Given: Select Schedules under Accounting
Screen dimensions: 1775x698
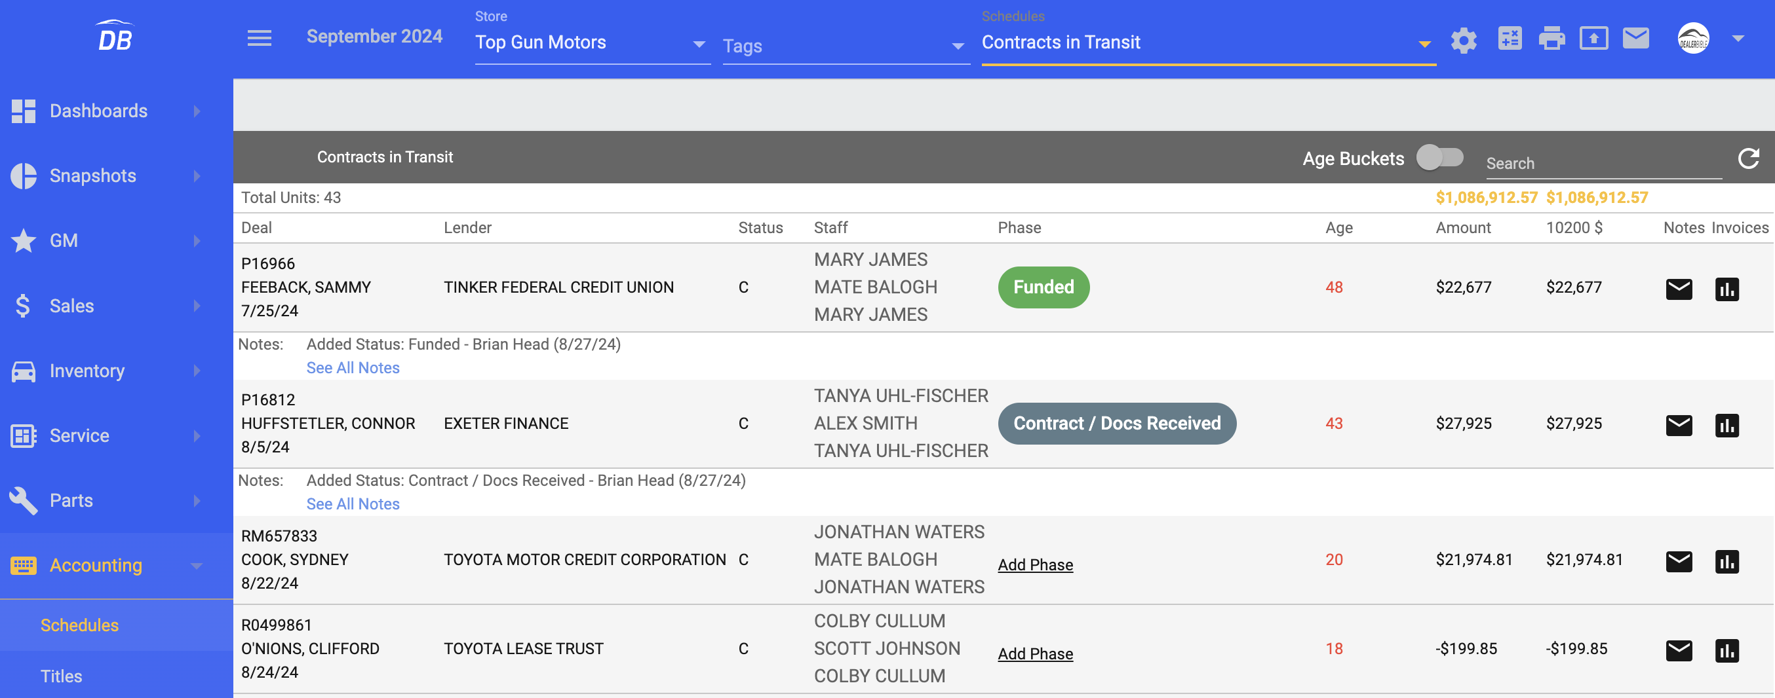Looking at the screenshot, I should (117, 625).
